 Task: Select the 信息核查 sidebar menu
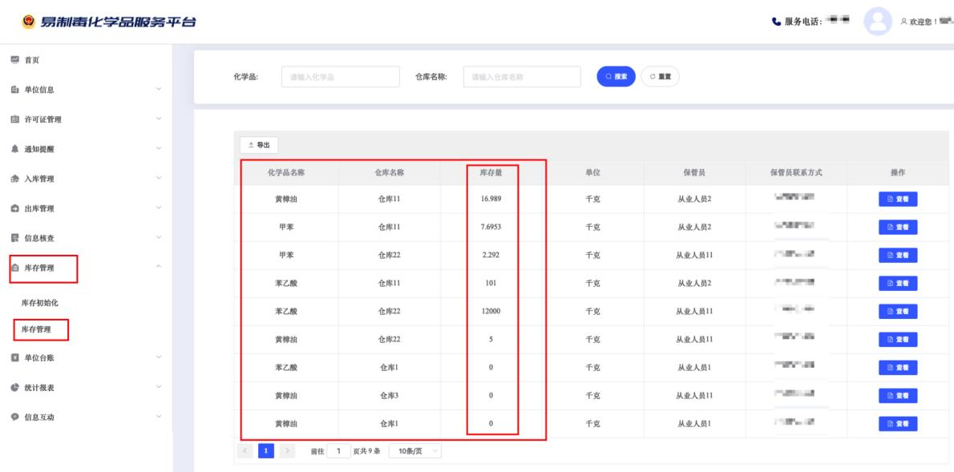38,239
